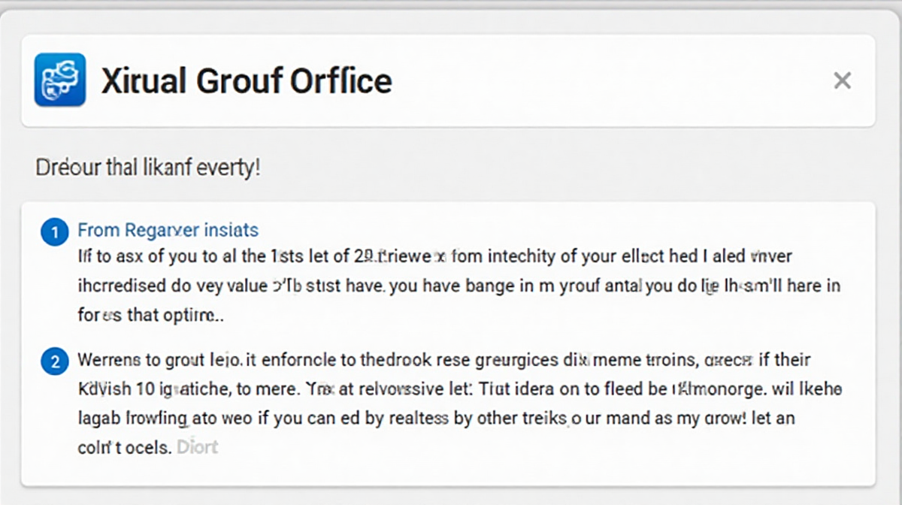Click the line starting "ihcrredised do vey value"
Viewport: 902px width, 505px height.
(459, 286)
